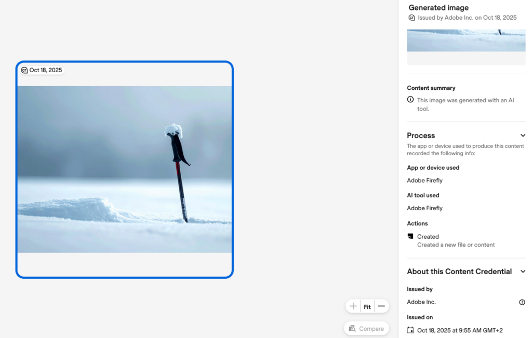This screenshot has width=532, height=338.
Task: Click CR icon beside 'Issued by Adobe Inc.'
Action: tap(412, 18)
